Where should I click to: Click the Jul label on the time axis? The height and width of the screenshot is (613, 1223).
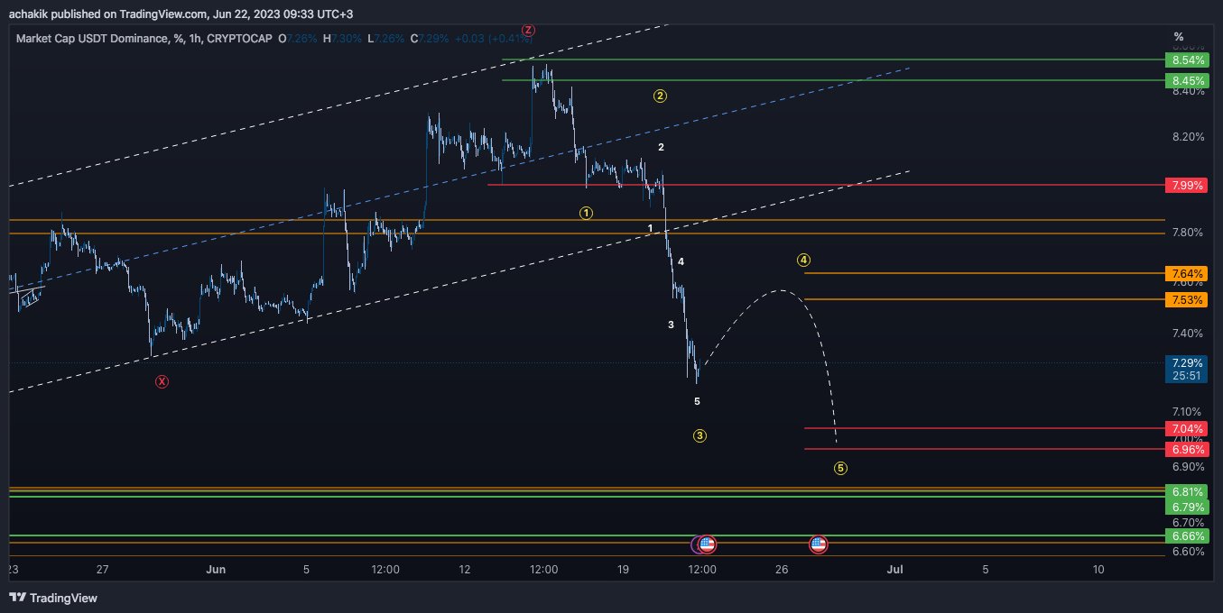[895, 570]
